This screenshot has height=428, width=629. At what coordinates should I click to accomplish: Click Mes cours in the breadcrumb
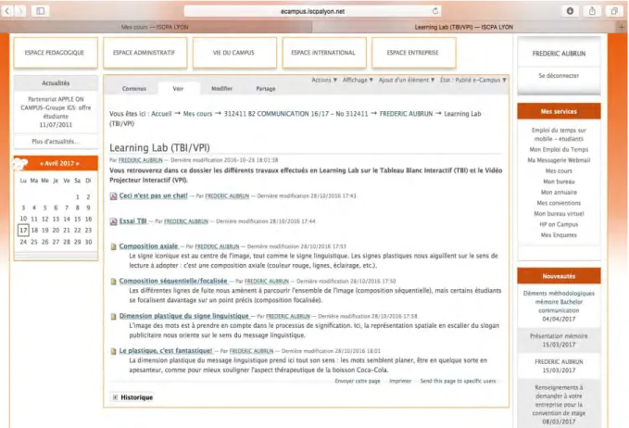point(197,114)
